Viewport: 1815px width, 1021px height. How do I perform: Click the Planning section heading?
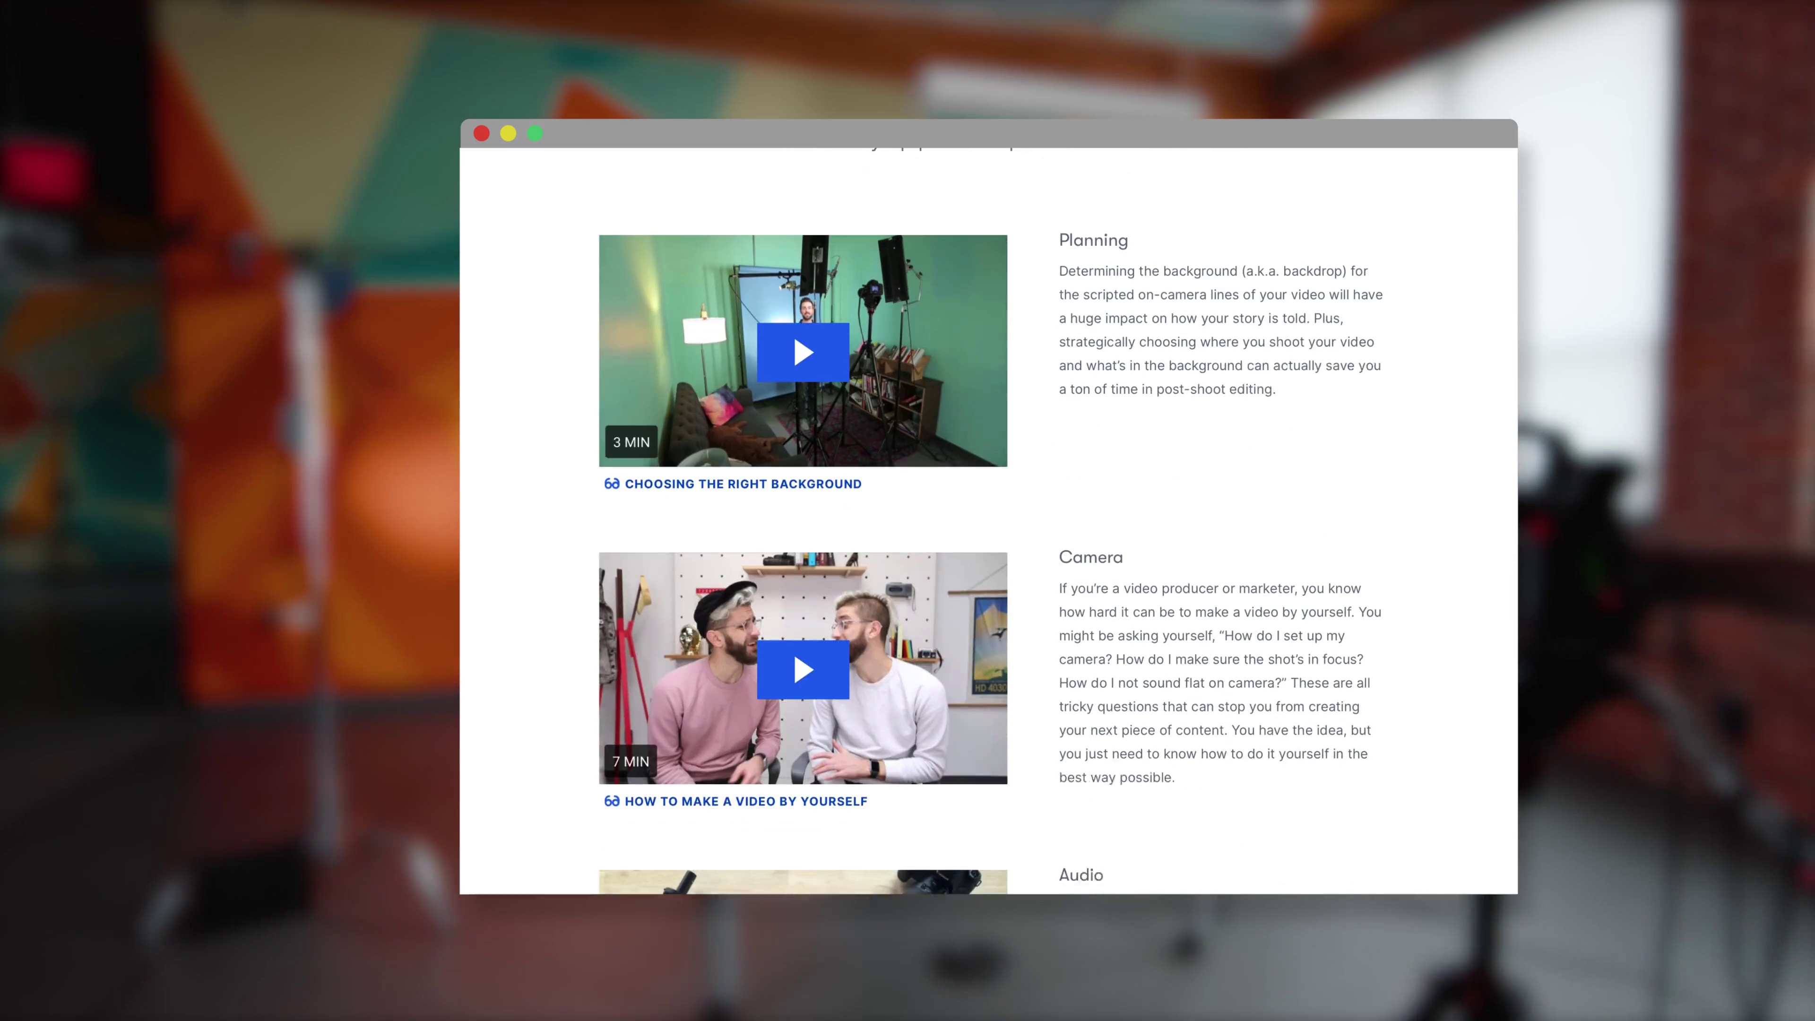coord(1093,240)
